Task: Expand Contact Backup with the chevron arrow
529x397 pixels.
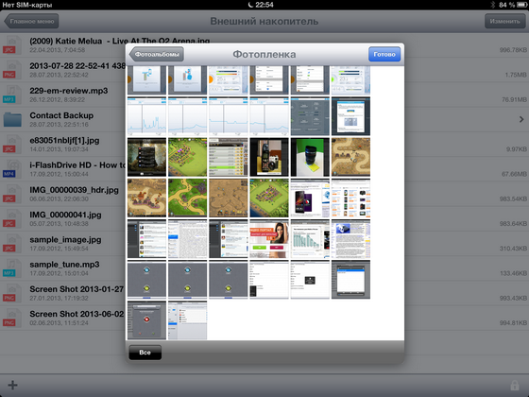Action: pyautogui.click(x=521, y=119)
